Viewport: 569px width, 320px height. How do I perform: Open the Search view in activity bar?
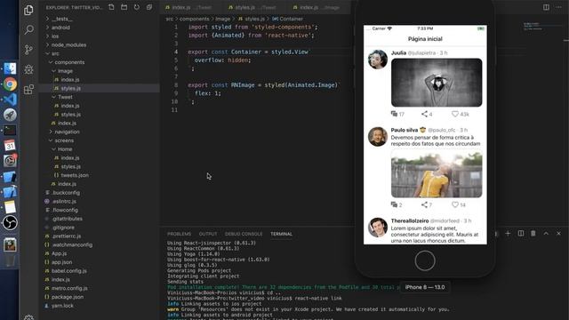(28, 29)
